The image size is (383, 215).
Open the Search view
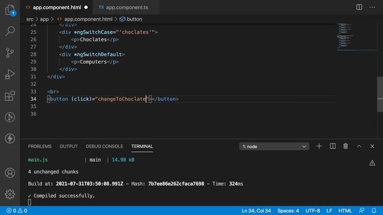tap(10, 31)
